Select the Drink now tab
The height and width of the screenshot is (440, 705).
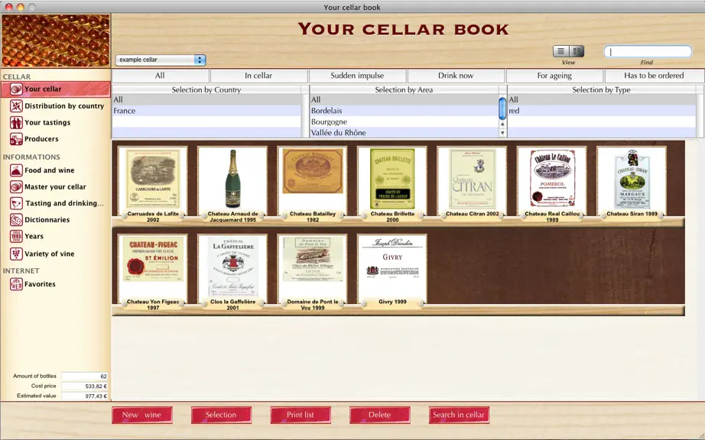(x=456, y=76)
